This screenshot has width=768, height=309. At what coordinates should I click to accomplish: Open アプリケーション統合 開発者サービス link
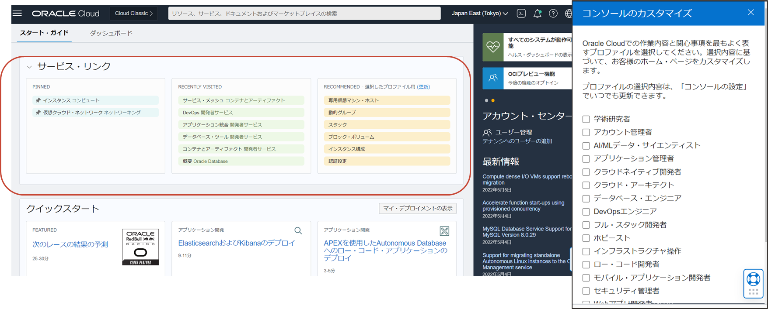pos(241,125)
